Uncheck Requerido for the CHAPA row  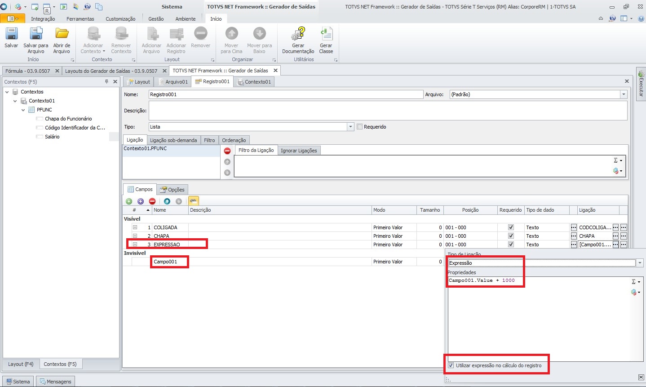coord(511,236)
